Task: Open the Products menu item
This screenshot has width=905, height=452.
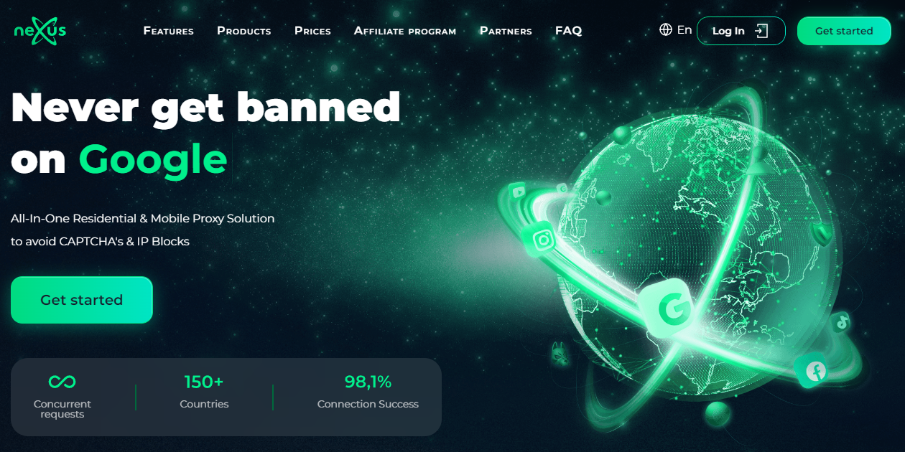Action: pyautogui.click(x=244, y=31)
